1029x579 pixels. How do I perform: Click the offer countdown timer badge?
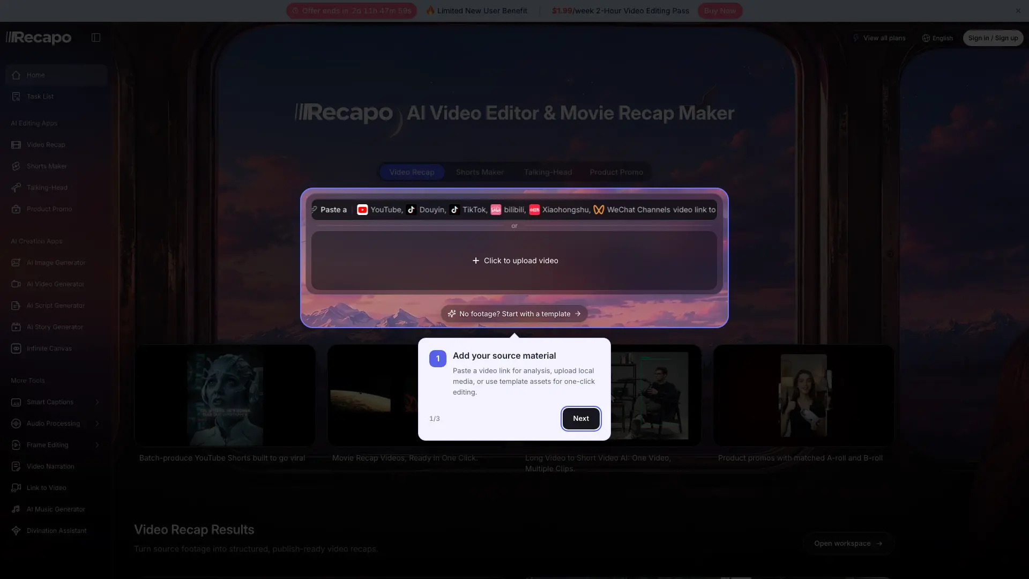pos(351,11)
